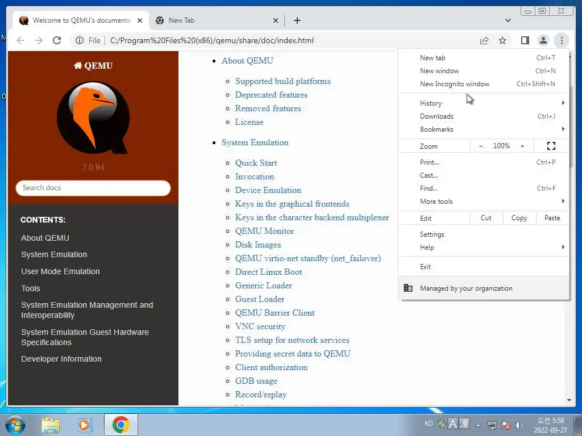Choose Print... in the menu
The width and height of the screenshot is (582, 436).
pyautogui.click(x=484, y=162)
